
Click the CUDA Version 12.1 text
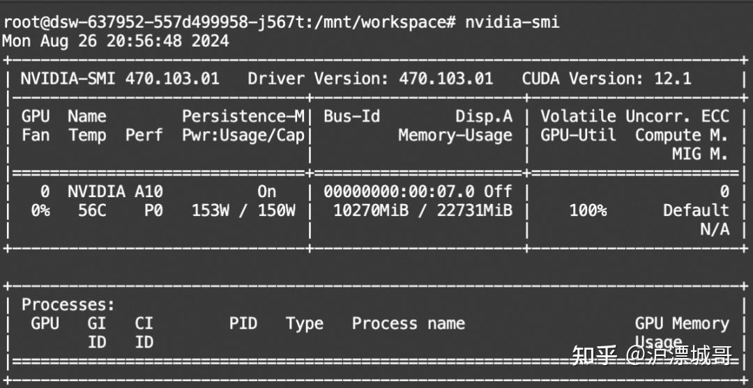(607, 79)
